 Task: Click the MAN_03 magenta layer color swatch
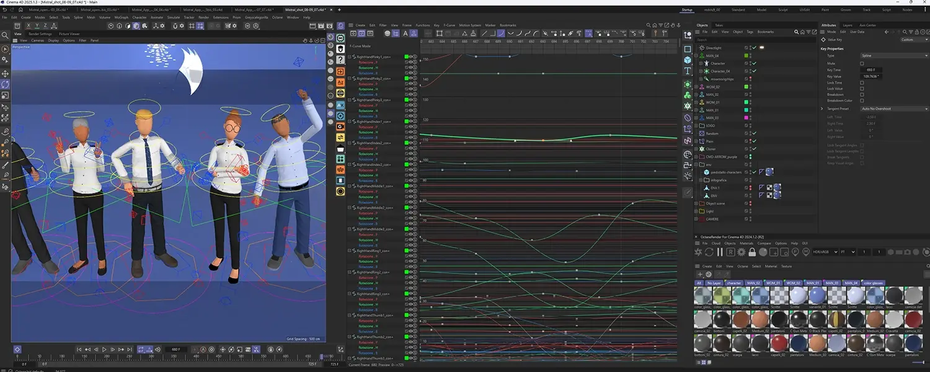tap(746, 118)
